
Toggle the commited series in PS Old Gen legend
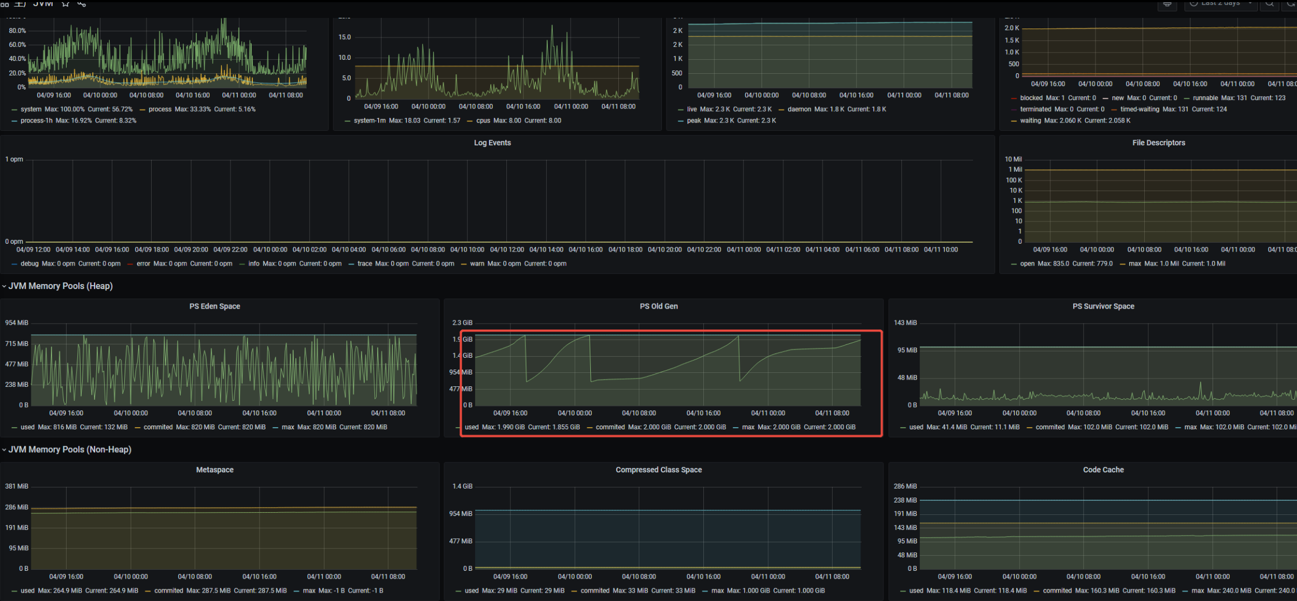coord(610,427)
